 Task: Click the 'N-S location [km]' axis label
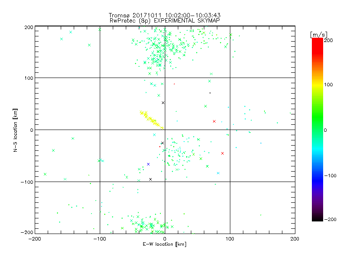pos(15,130)
